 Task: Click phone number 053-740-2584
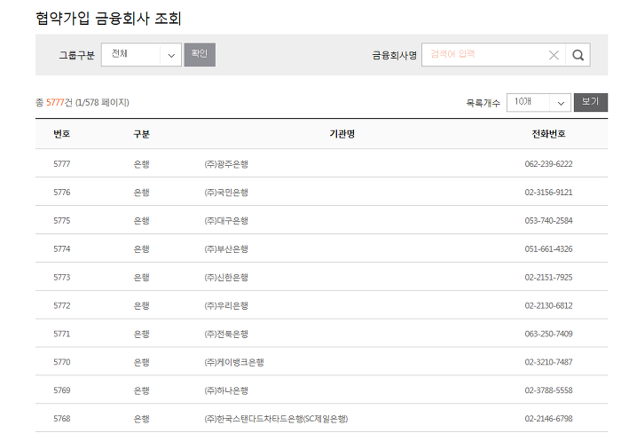(548, 221)
